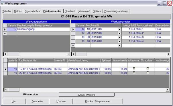The height and width of the screenshot is (106, 173).
Task: Click Beschreibung der Fertigungsversion column header
Action: point(43,25)
